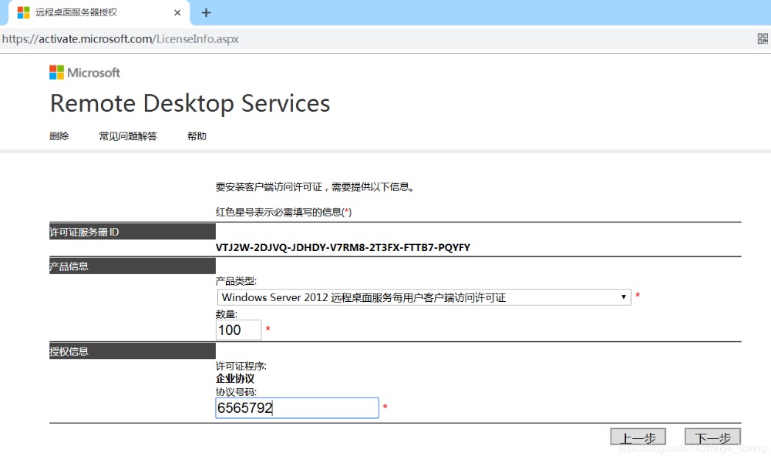This screenshot has height=459, width=771.
Task: Close the 远程桌面服务器授权 tab
Action: pyautogui.click(x=178, y=13)
